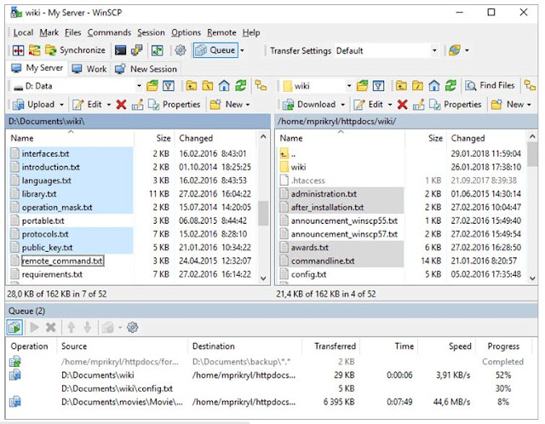Click the Synchronize button
This screenshot has width=545, height=424.
pyautogui.click(x=76, y=50)
